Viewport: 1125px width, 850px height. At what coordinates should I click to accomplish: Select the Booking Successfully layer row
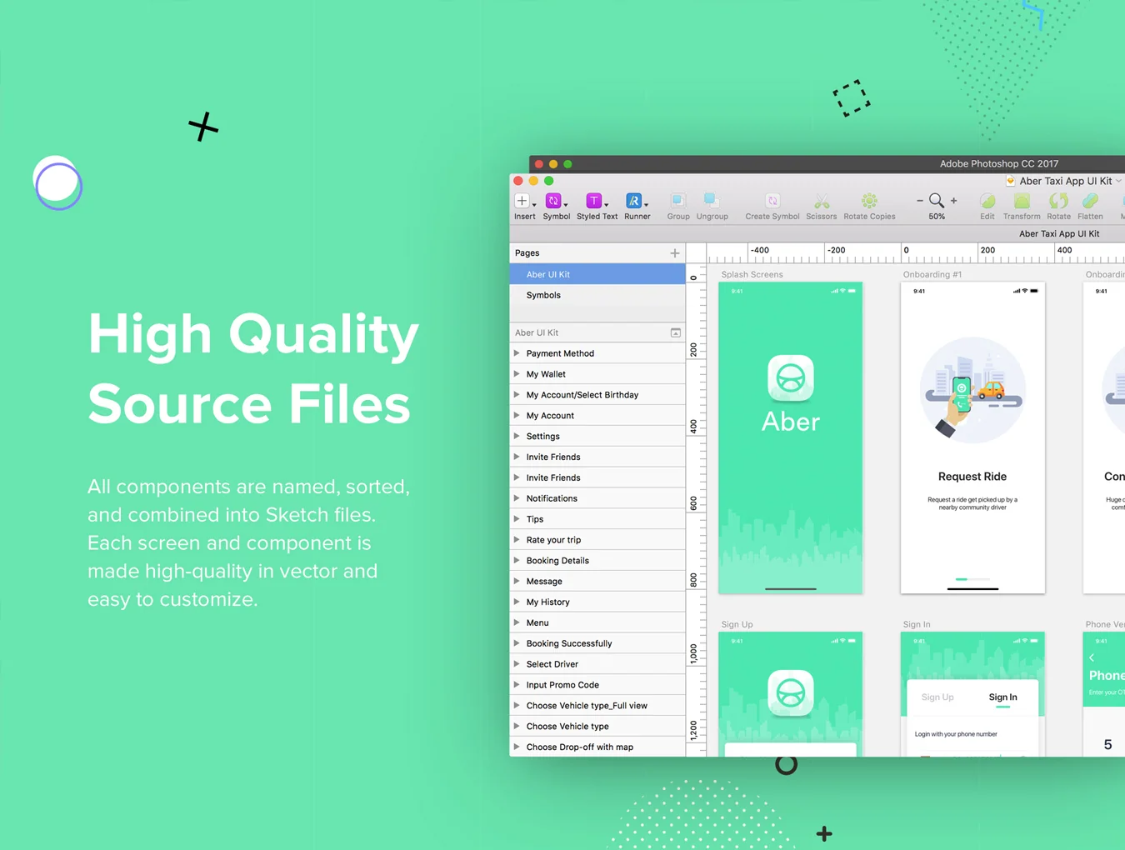(x=597, y=643)
